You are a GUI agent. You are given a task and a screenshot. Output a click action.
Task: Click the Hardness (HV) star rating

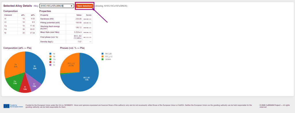coord(87,19)
